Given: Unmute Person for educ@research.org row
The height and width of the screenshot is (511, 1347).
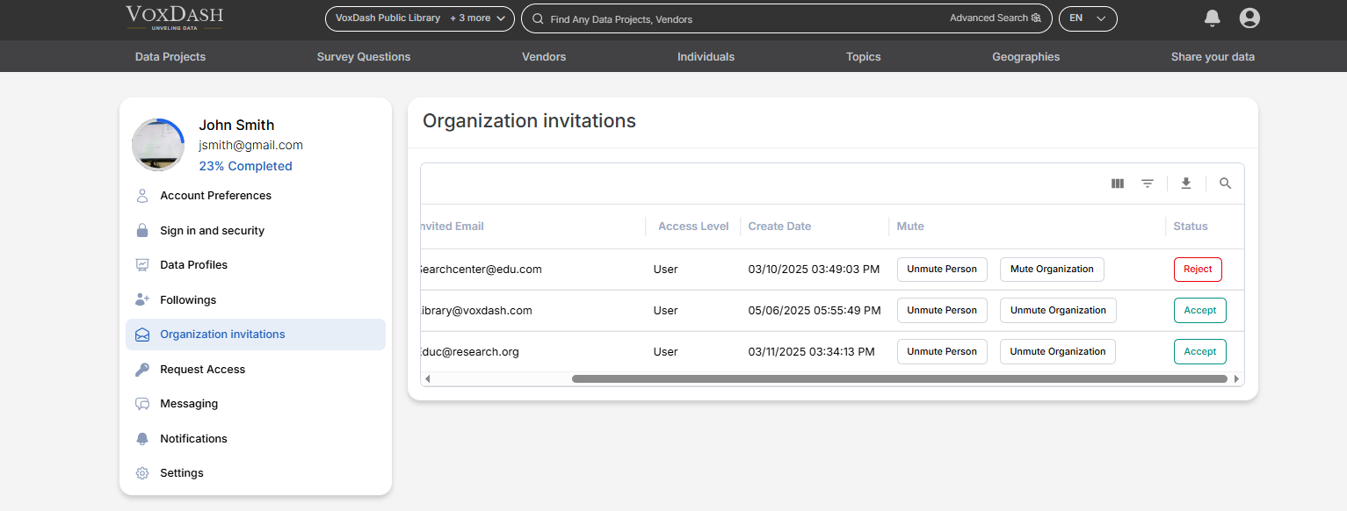Looking at the screenshot, I should pyautogui.click(x=942, y=352).
